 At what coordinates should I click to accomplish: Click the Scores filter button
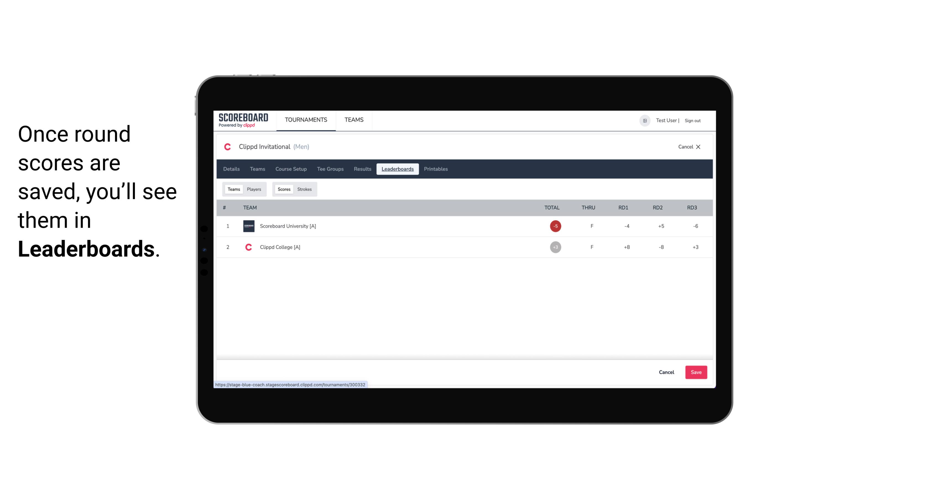coord(283,189)
